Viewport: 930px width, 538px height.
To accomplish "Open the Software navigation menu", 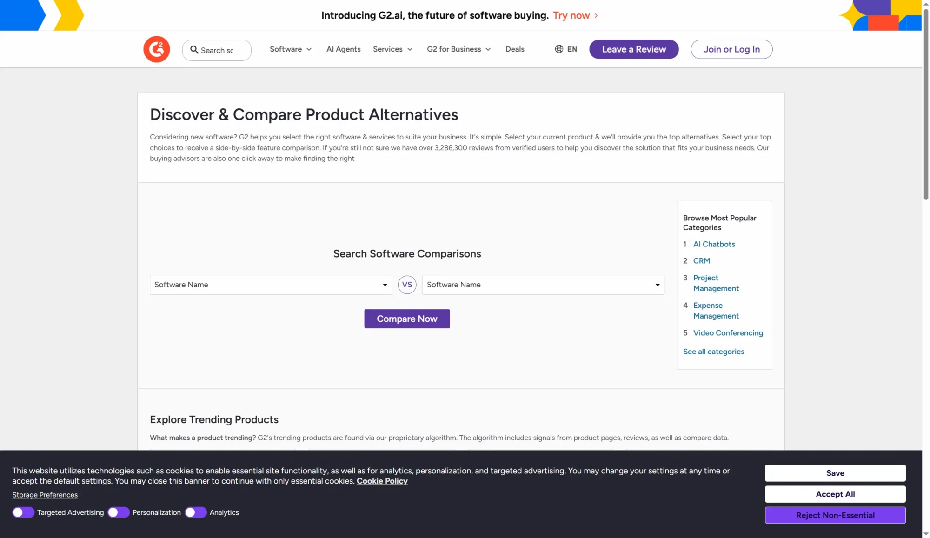I will (x=291, y=49).
